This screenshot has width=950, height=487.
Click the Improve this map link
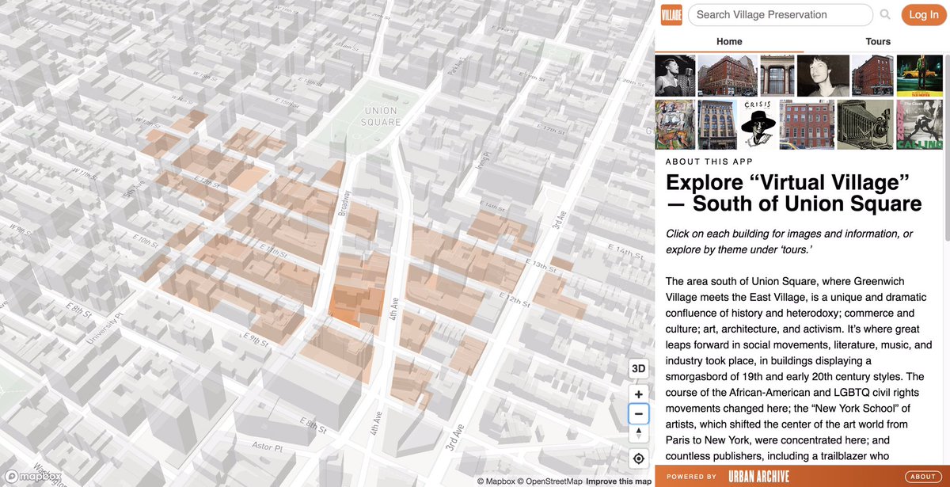618,481
